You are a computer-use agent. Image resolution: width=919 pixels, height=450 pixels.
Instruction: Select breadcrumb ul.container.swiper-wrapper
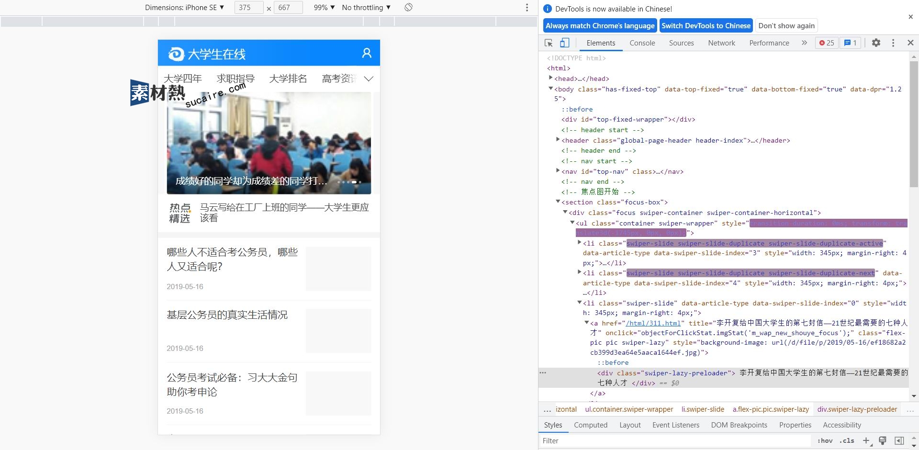pyautogui.click(x=629, y=409)
